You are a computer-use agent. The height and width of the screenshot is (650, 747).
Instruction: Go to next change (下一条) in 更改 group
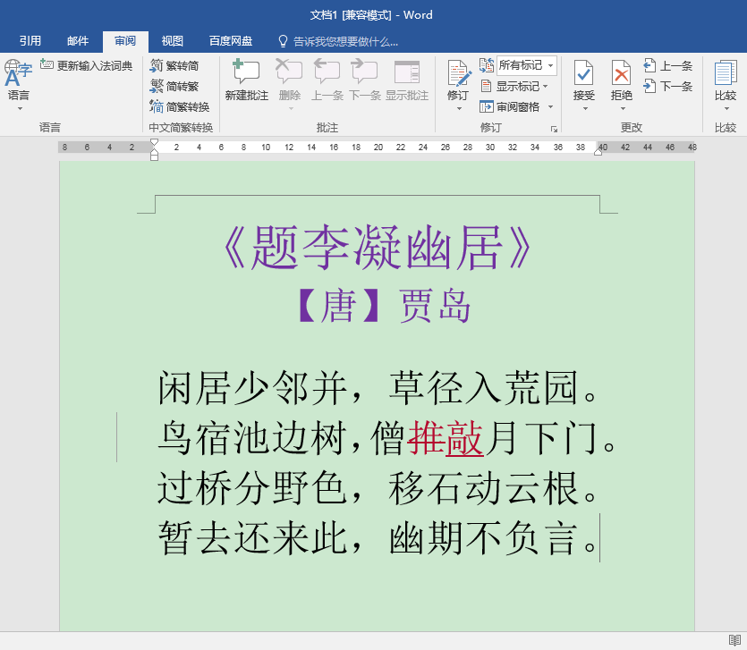[x=667, y=86]
